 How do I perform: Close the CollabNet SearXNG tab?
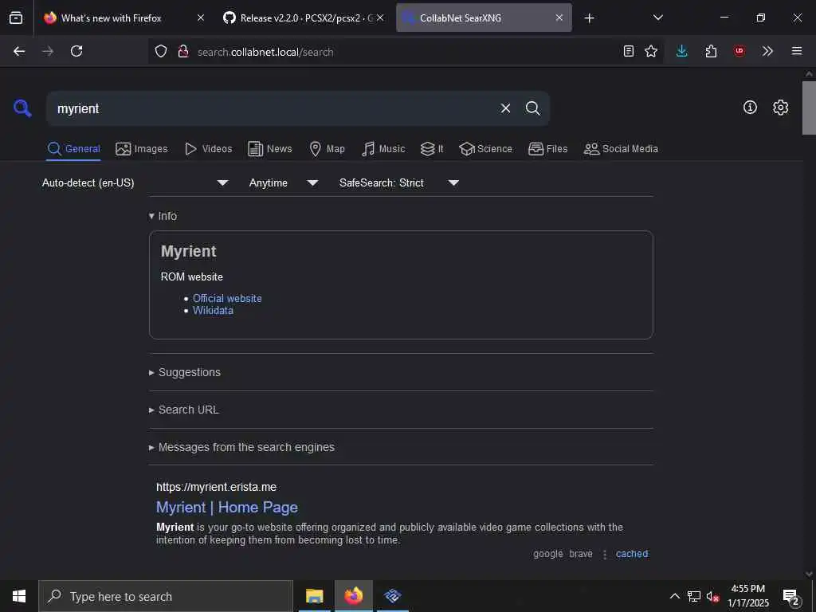[559, 18]
